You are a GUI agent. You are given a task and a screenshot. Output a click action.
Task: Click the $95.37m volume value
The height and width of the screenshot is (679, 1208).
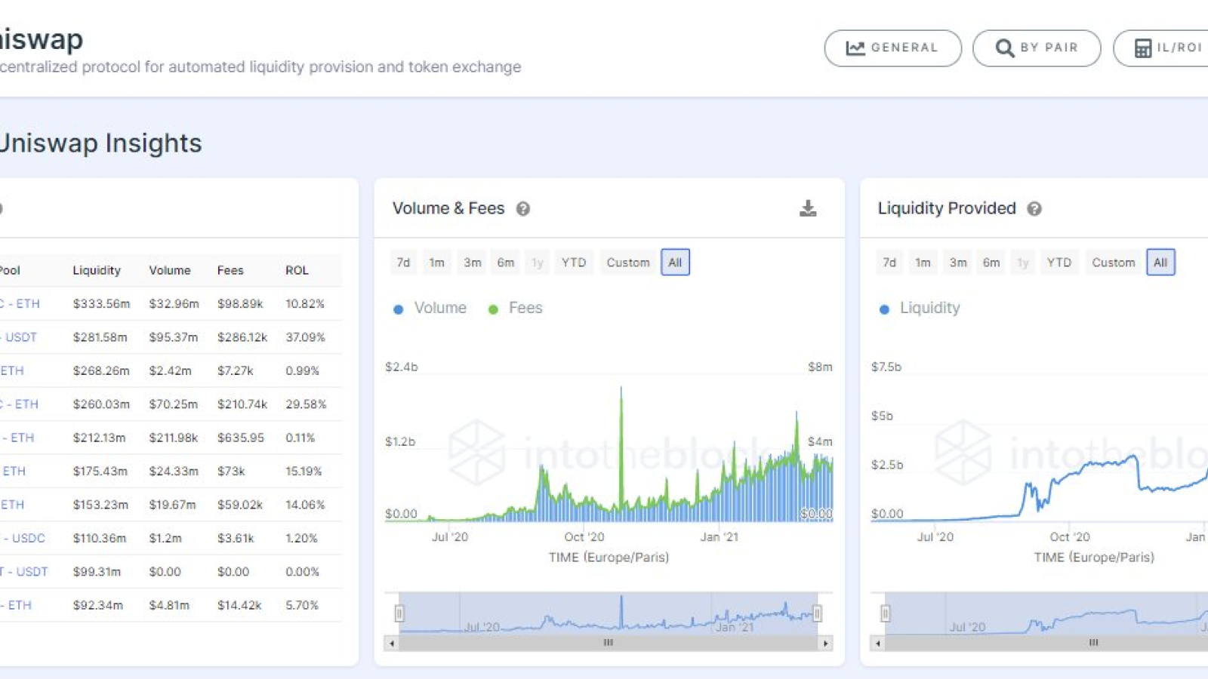click(174, 337)
